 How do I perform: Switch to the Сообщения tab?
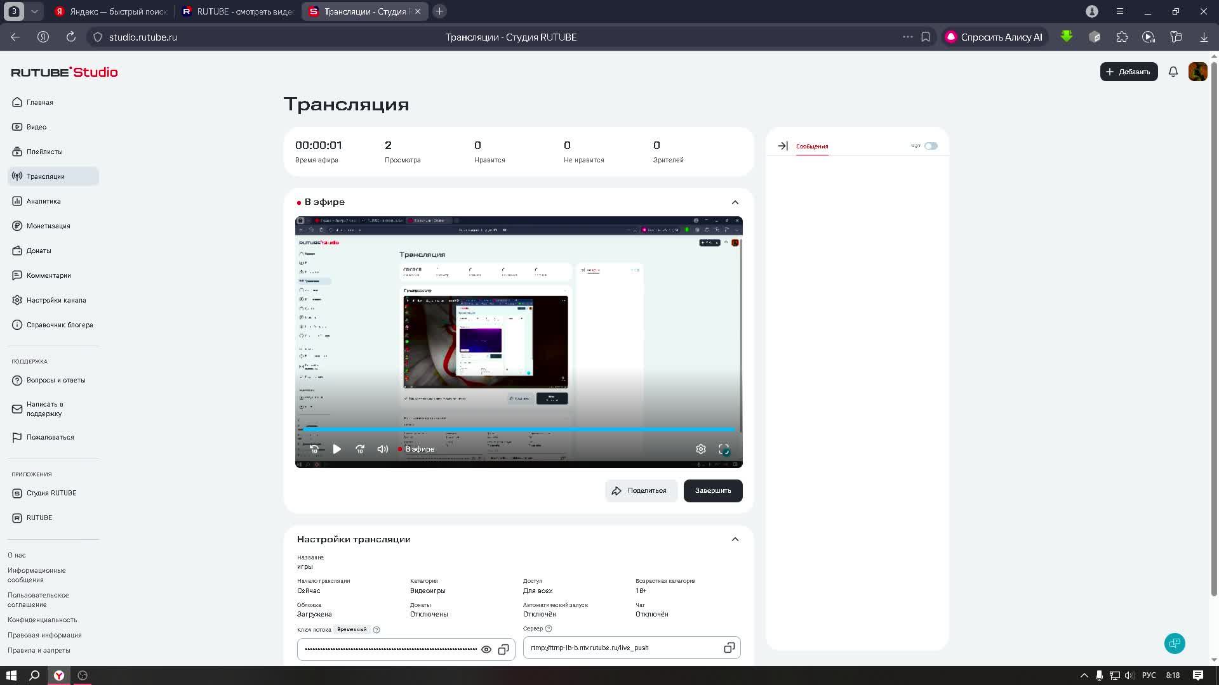tap(812, 147)
